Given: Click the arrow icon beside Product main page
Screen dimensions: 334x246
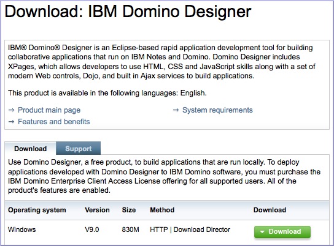Looking at the screenshot, I should pos(11,110).
